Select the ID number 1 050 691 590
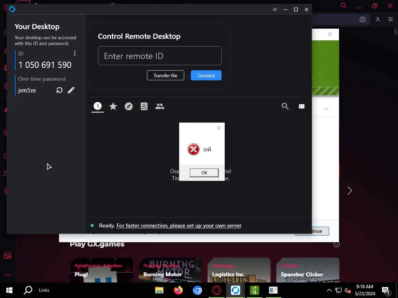 (45, 65)
